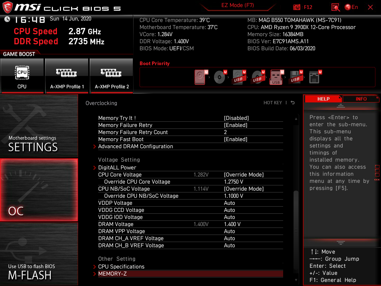
Task: Click the F12 screenshot camera icon
Action: coord(297,7)
